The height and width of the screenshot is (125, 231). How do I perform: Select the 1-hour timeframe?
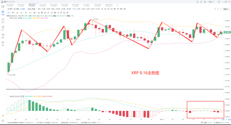[x=74, y=9]
